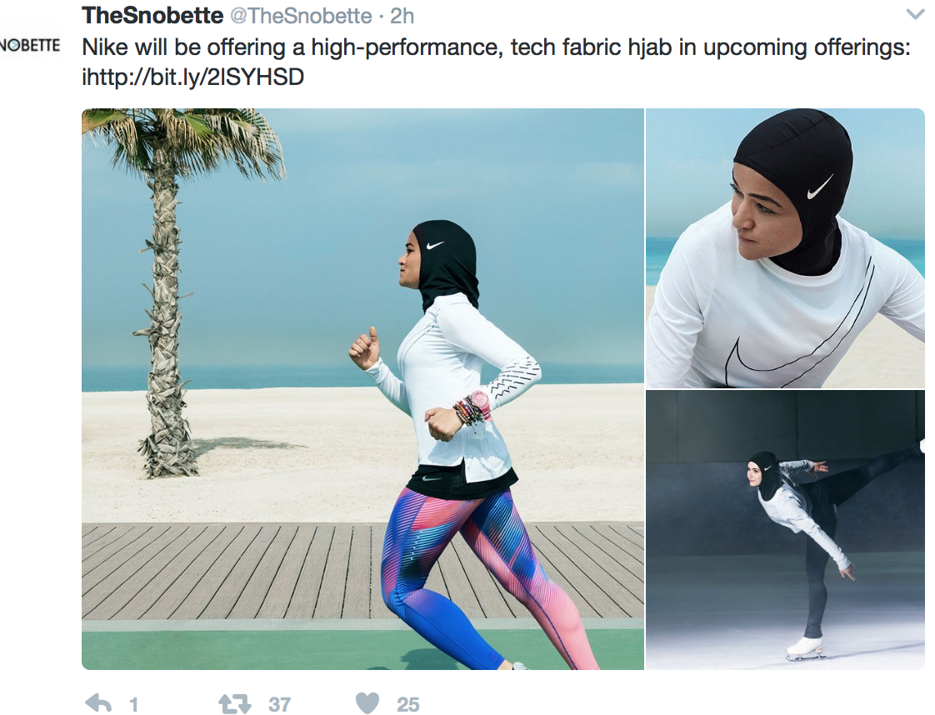
Task: Show the 37 retweets count
Action: (x=279, y=704)
